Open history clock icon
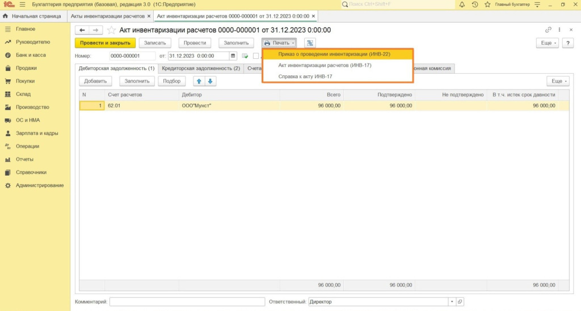This screenshot has height=311, width=581. click(475, 5)
